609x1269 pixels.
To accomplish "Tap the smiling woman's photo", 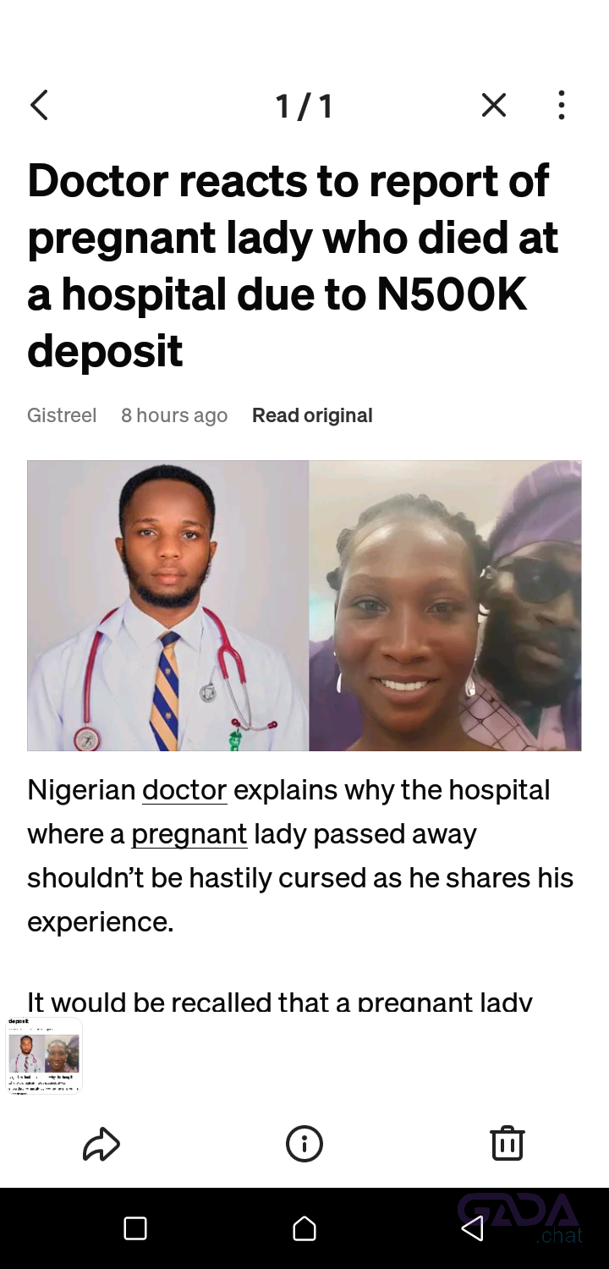I will 445,606.
